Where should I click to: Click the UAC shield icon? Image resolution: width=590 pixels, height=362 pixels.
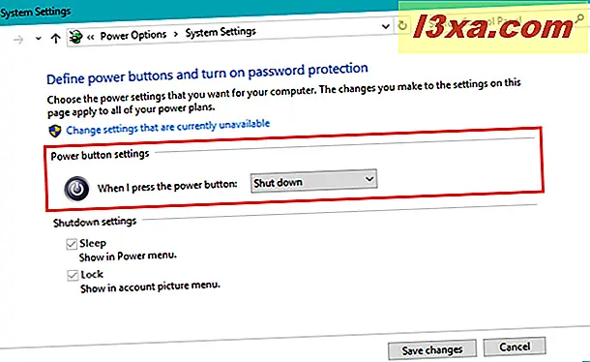tap(55, 131)
